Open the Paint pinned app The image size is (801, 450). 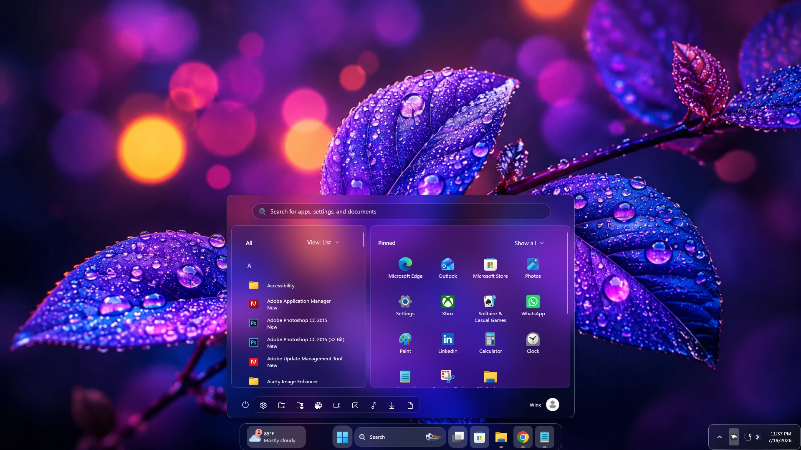click(405, 343)
